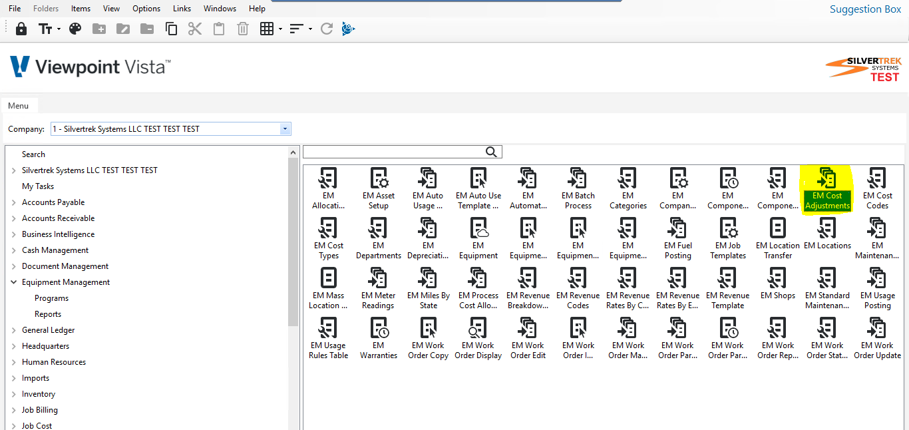Open the EM Work Order Update program
The height and width of the screenshot is (430, 909).
pyautogui.click(x=877, y=339)
